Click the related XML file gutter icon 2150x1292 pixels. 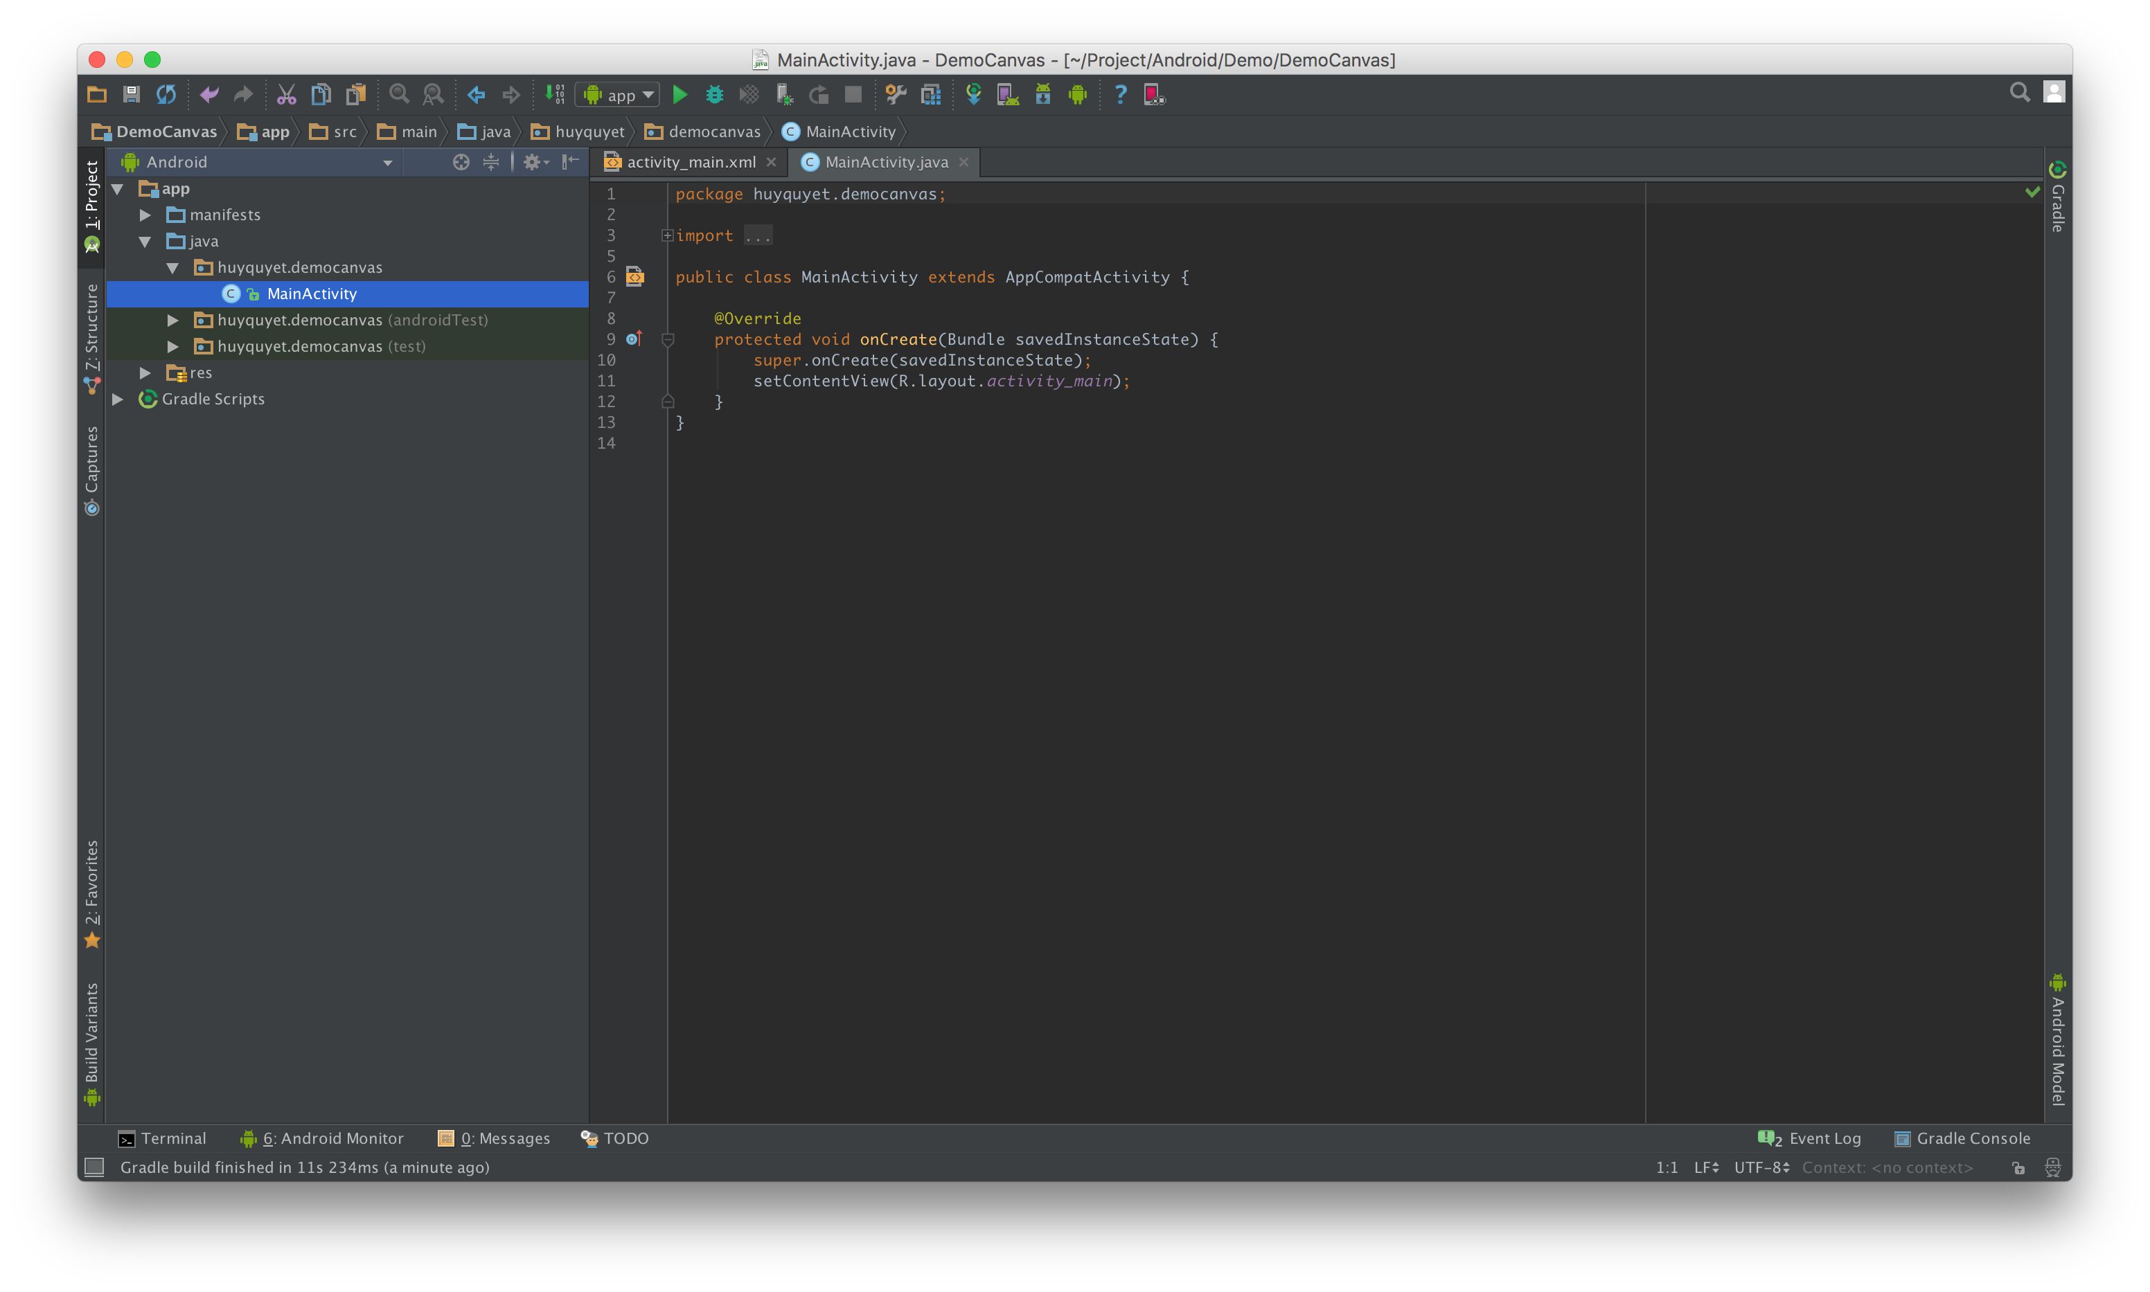pos(634,277)
